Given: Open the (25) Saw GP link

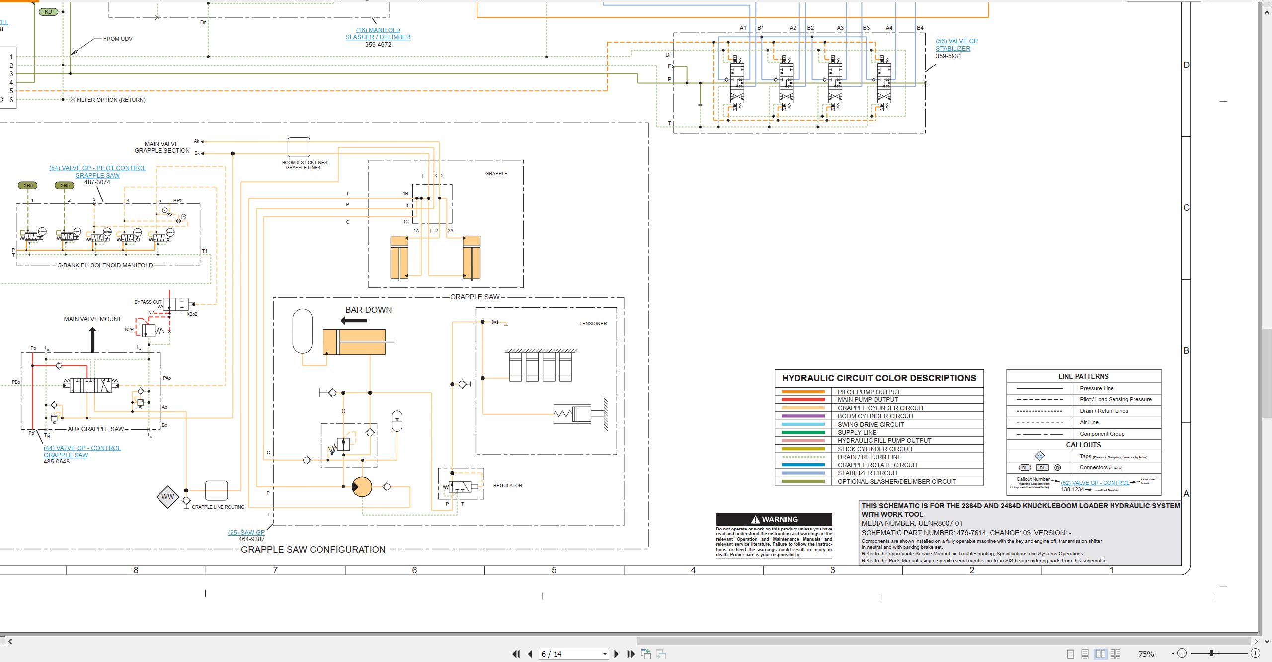Looking at the screenshot, I should (x=246, y=532).
